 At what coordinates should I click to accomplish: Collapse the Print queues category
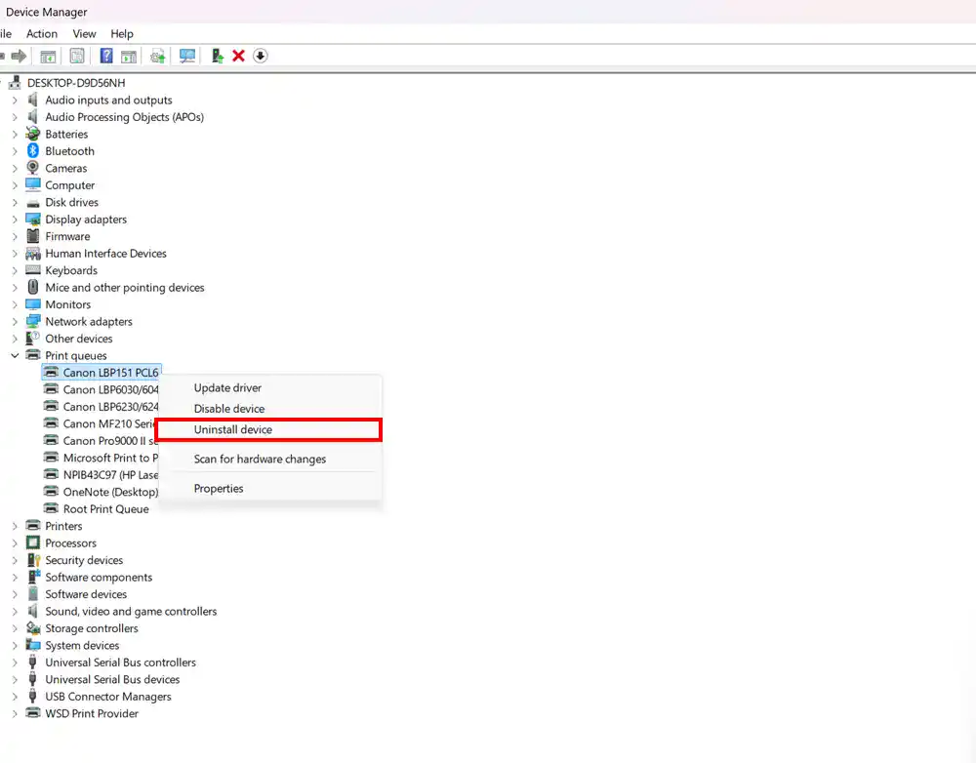[15, 356]
